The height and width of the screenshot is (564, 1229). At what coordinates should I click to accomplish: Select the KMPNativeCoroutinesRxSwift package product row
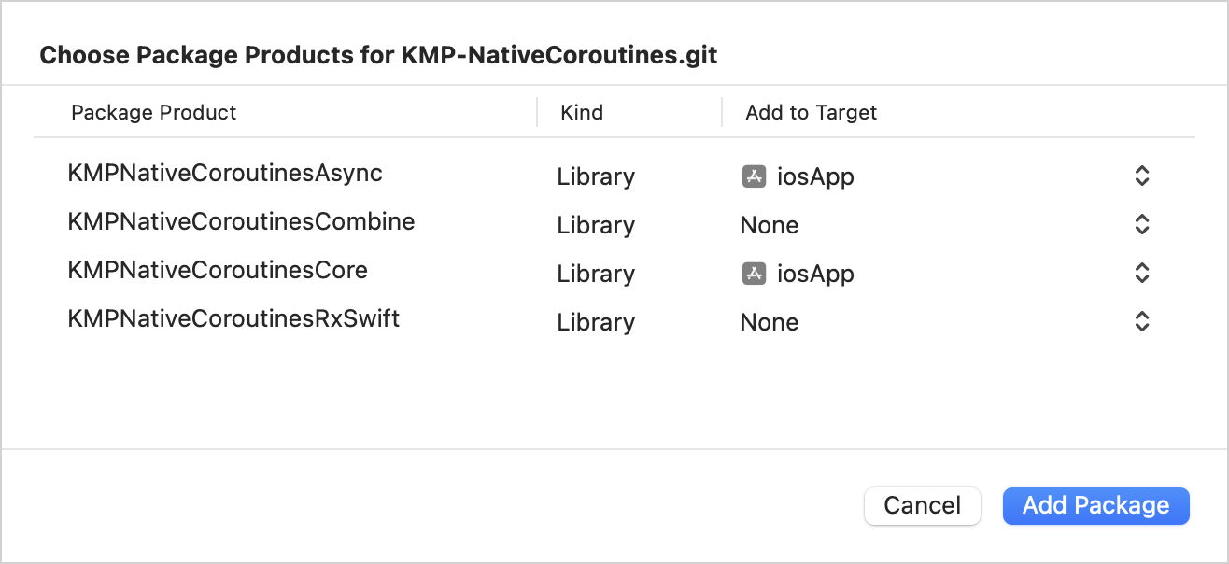233,317
